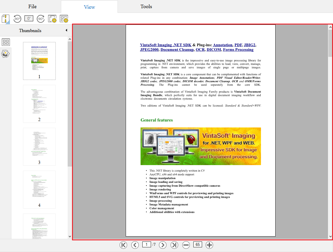
Task: Advance to the next page
Action: (163, 245)
